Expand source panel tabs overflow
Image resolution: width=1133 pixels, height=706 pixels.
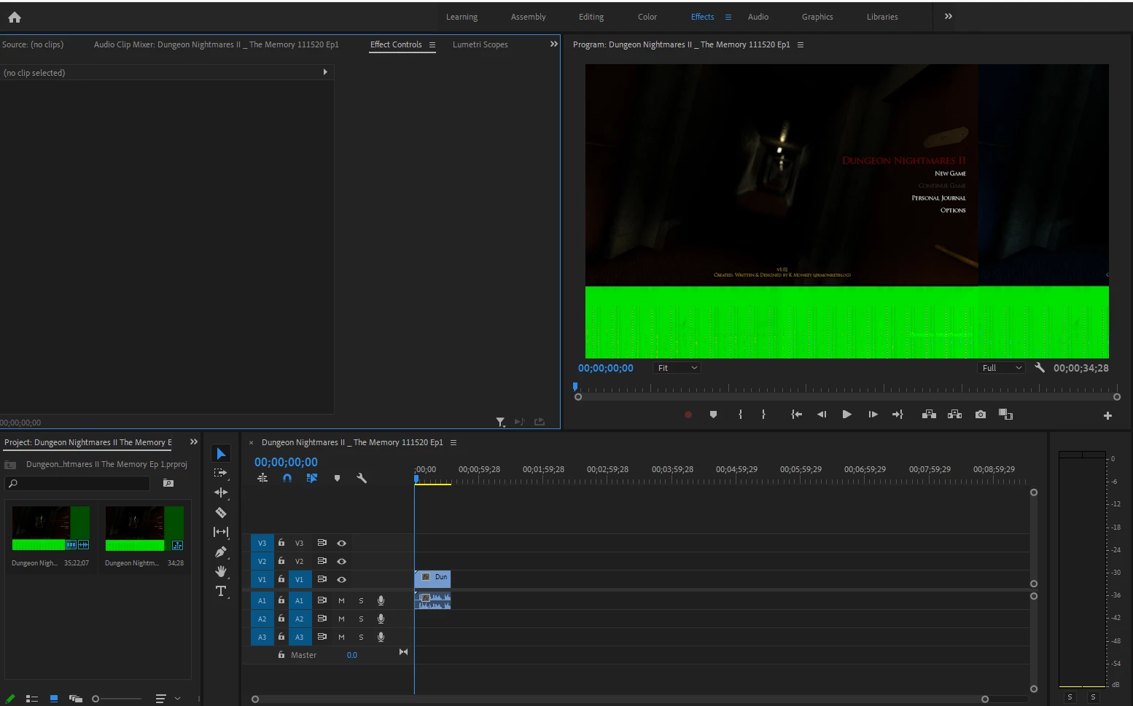pyautogui.click(x=553, y=44)
